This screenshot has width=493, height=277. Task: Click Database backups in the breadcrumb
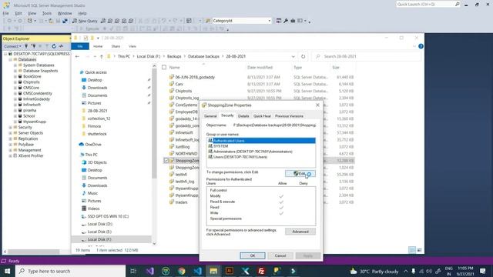(203, 56)
